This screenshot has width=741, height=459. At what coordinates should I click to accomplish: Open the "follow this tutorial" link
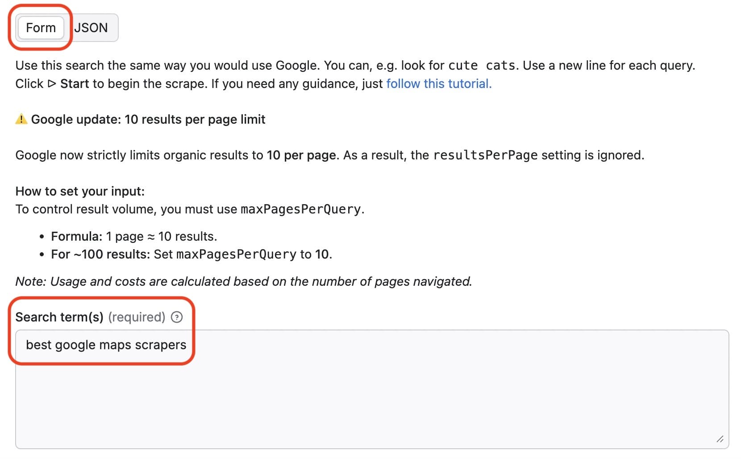click(x=438, y=83)
